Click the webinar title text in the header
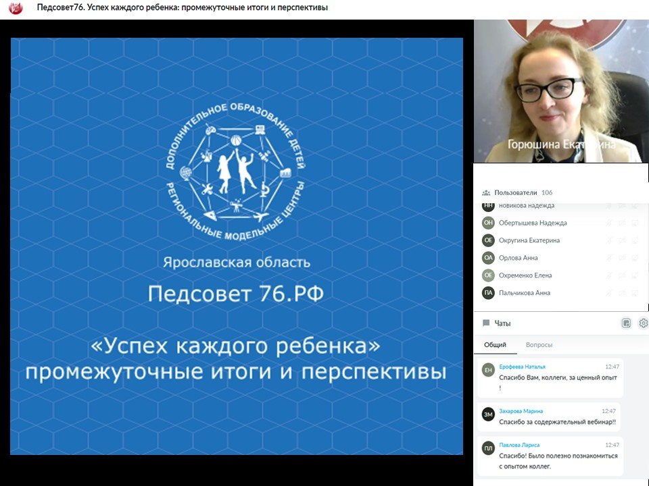649x486 pixels. tap(182, 7)
